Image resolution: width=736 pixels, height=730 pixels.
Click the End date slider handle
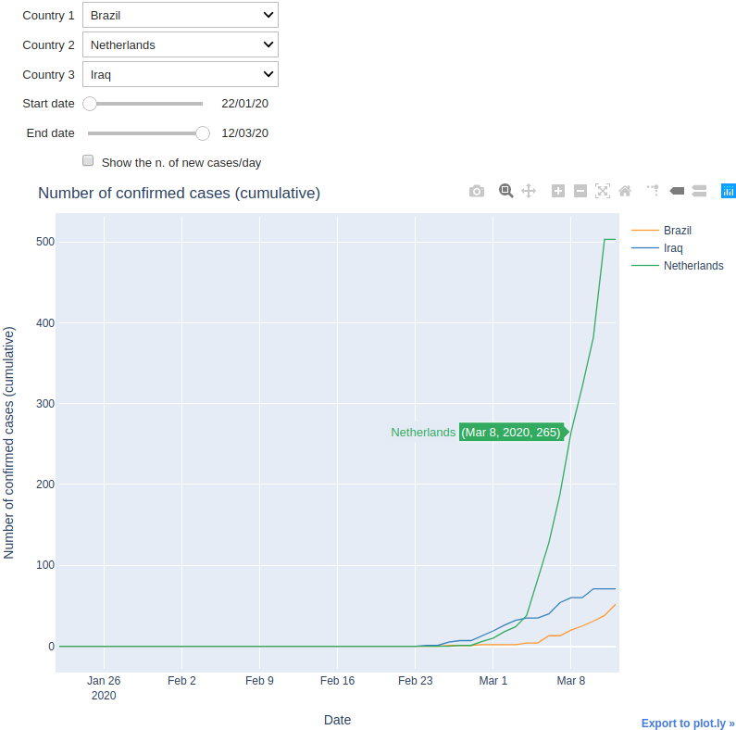click(203, 133)
